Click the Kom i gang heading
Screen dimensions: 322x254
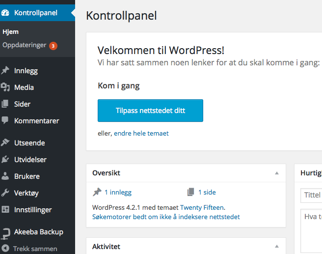[119, 86]
